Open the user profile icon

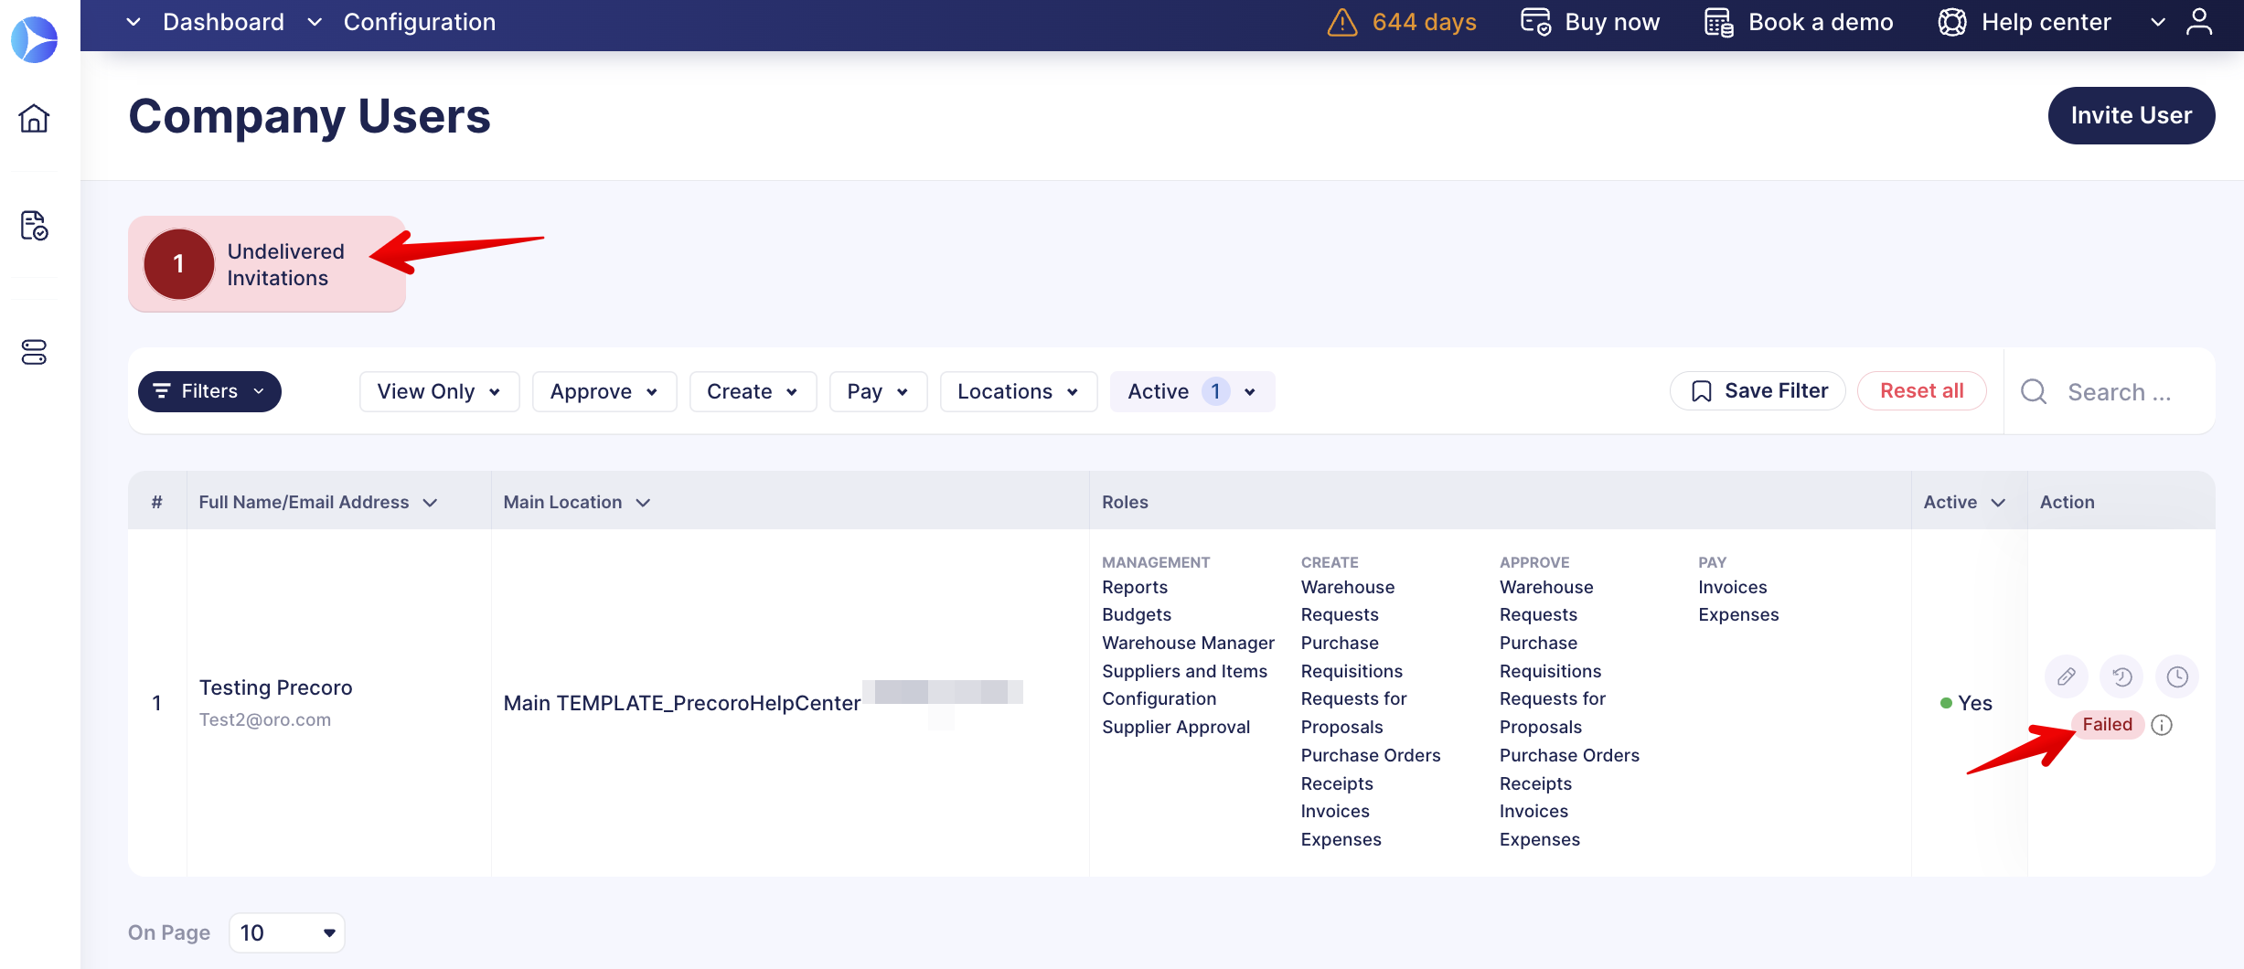click(2198, 22)
